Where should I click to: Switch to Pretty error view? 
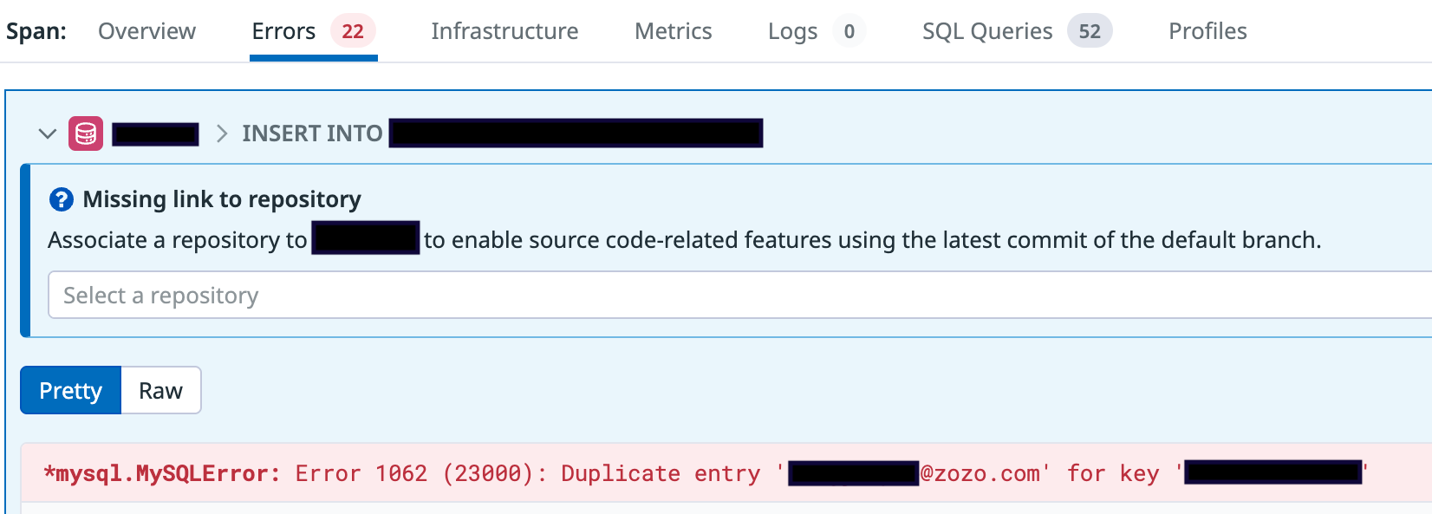click(71, 390)
